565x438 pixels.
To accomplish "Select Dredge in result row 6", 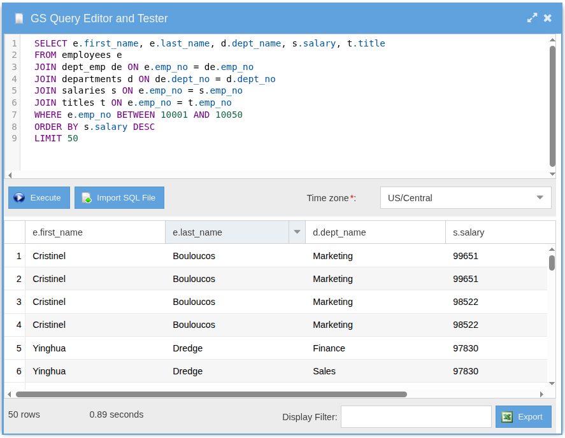I will [188, 371].
